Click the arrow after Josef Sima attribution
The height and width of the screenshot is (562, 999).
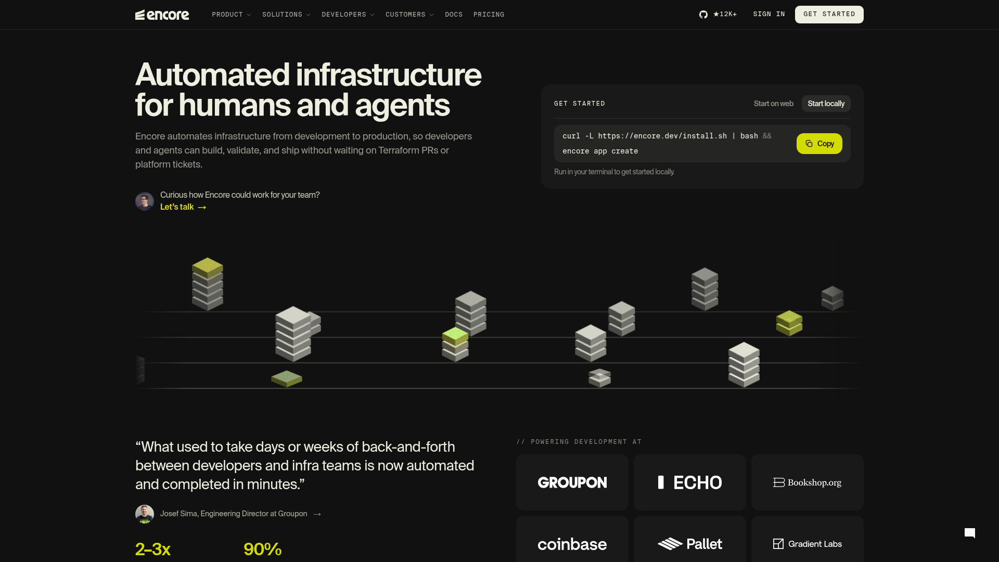pyautogui.click(x=317, y=514)
